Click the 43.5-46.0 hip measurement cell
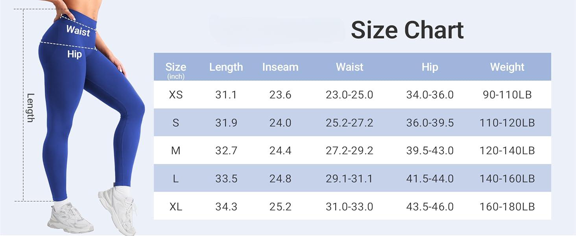 (x=430, y=206)
